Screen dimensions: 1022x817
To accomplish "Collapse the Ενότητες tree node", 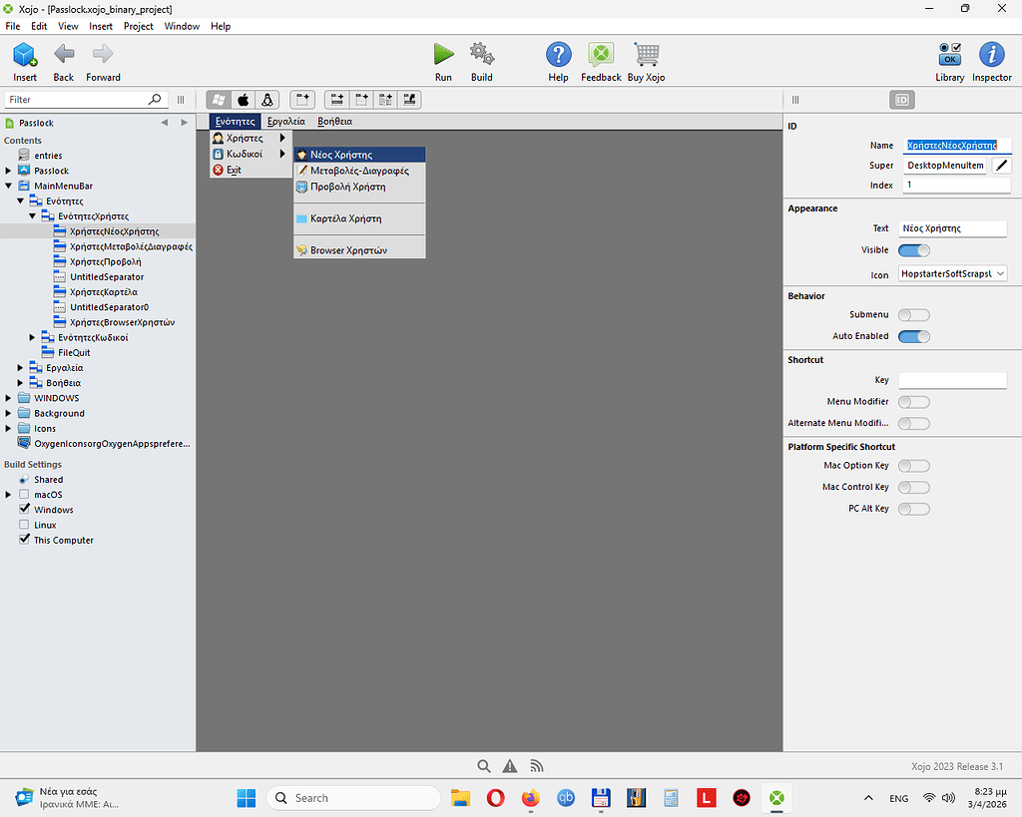I will [x=20, y=201].
